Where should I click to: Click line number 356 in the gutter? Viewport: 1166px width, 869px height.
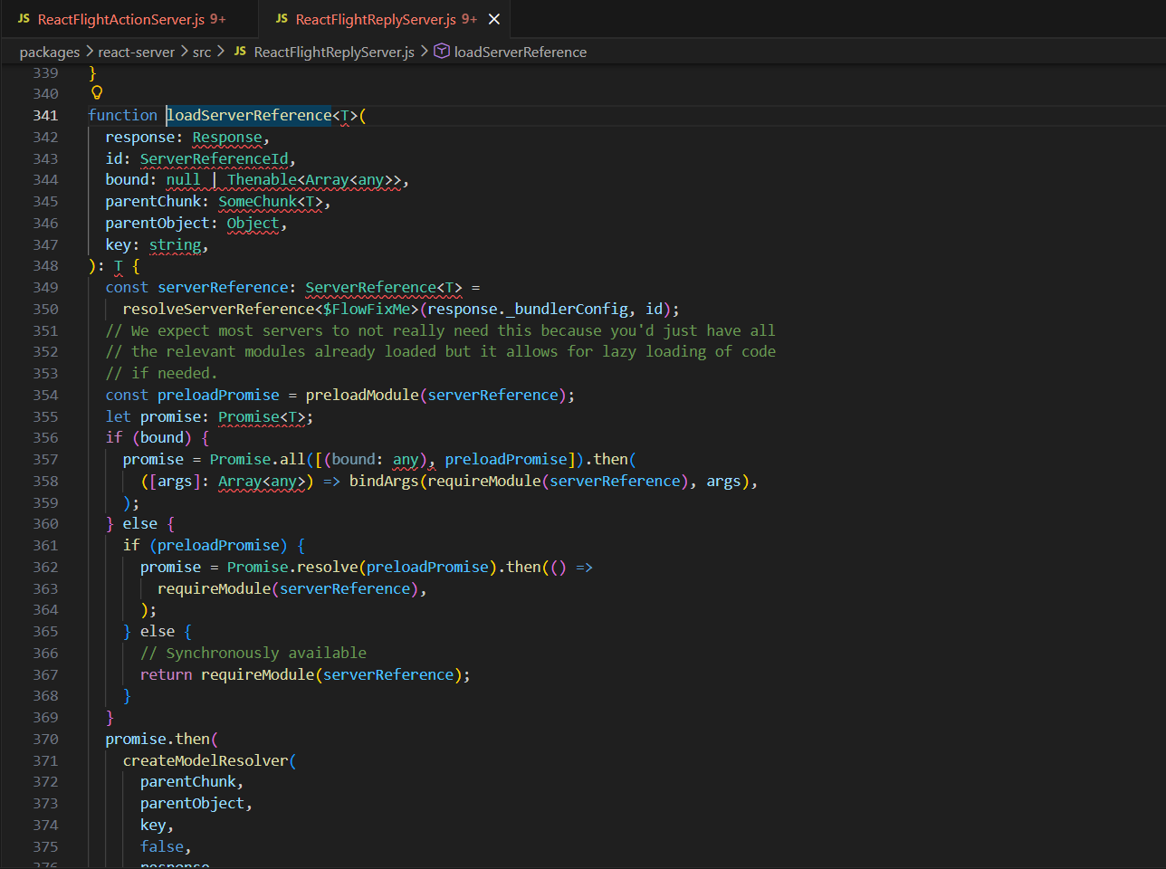[45, 438]
